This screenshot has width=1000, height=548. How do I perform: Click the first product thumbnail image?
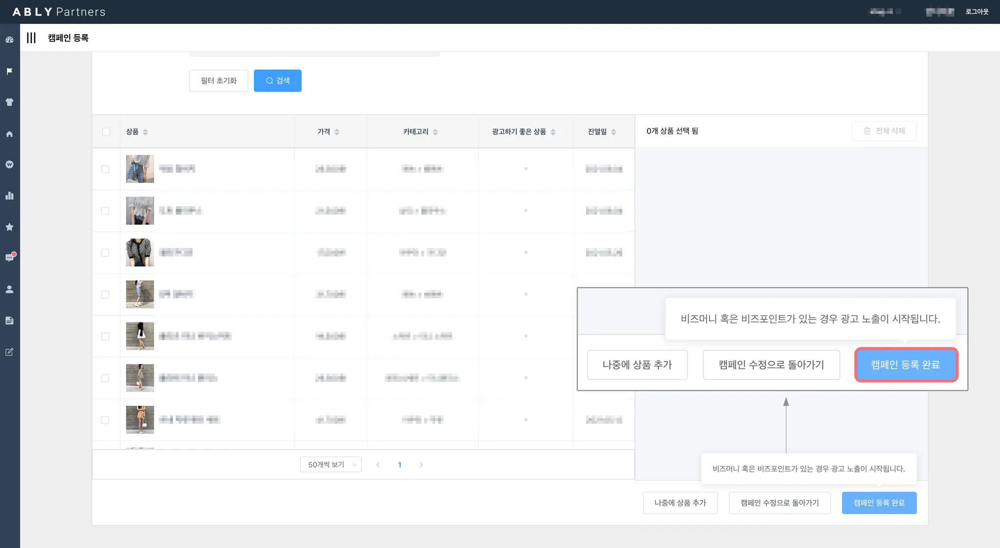click(x=140, y=169)
